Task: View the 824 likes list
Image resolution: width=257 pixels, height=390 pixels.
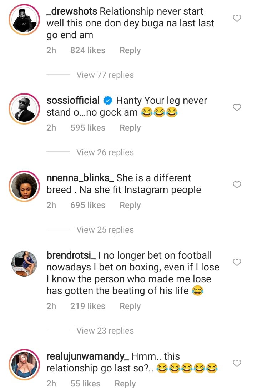Action: point(88,50)
